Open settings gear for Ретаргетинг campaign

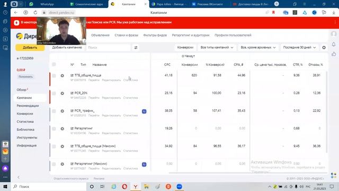pos(63,128)
